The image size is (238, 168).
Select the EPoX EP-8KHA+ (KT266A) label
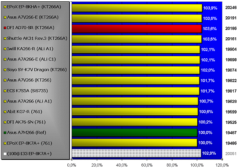34,7
